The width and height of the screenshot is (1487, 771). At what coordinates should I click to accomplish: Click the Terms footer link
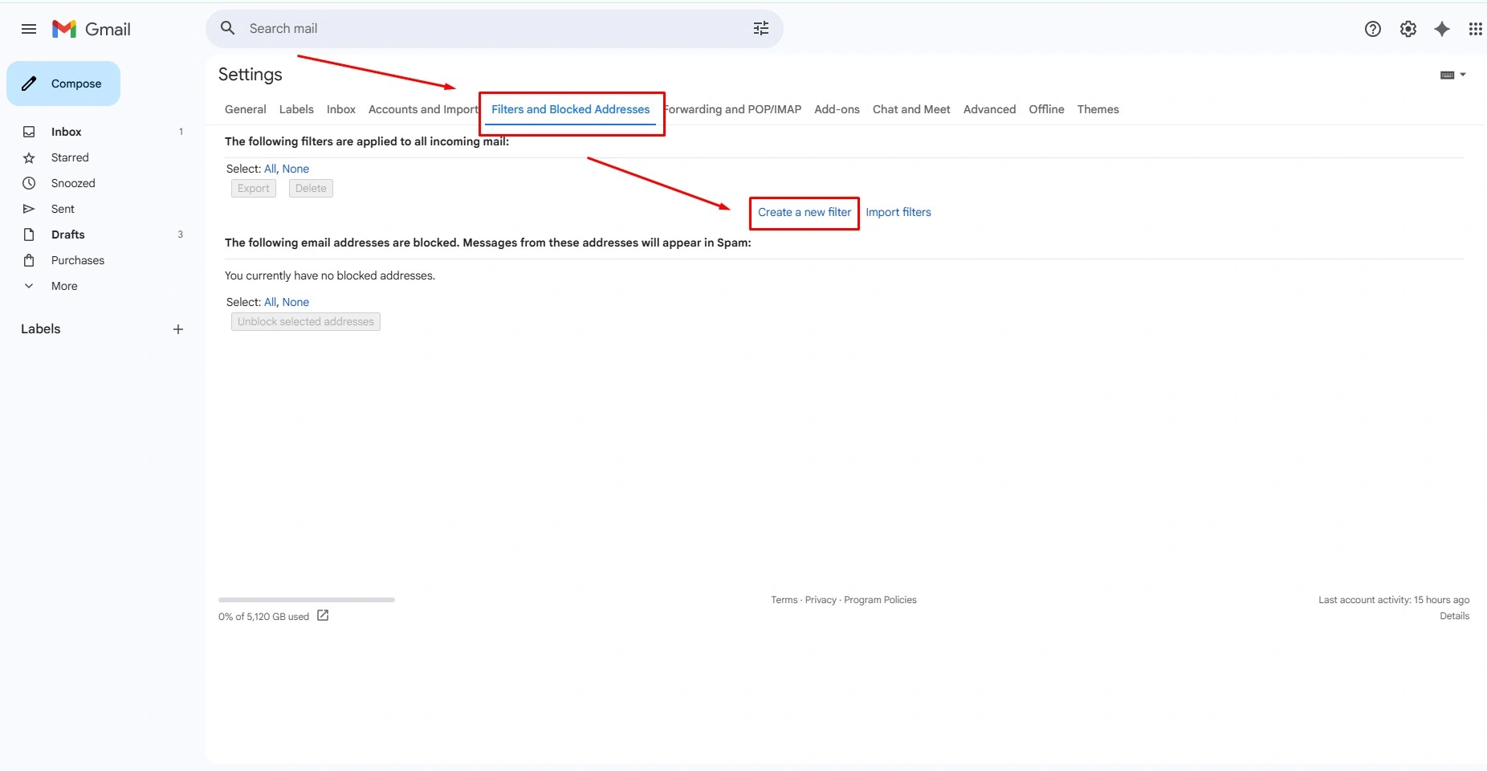(784, 600)
